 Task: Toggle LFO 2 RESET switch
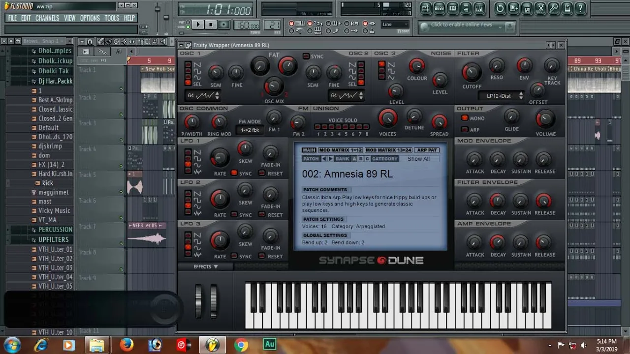click(262, 215)
